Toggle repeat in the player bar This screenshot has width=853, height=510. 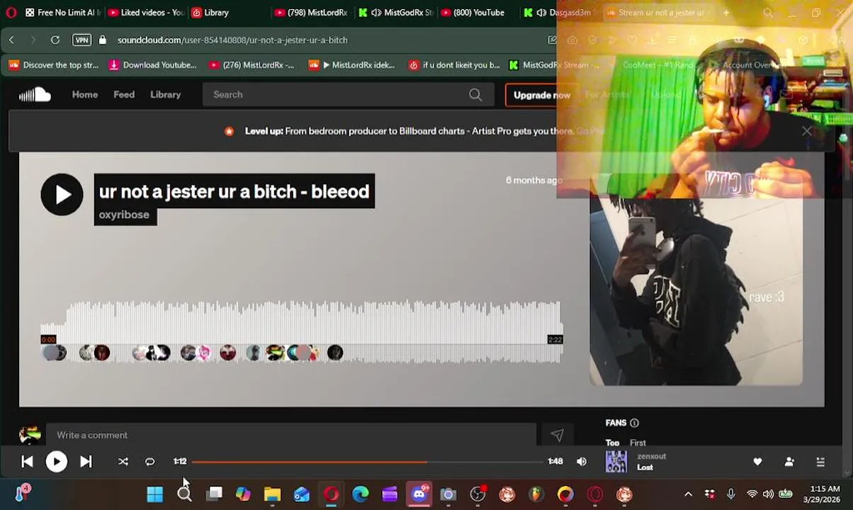coord(149,462)
